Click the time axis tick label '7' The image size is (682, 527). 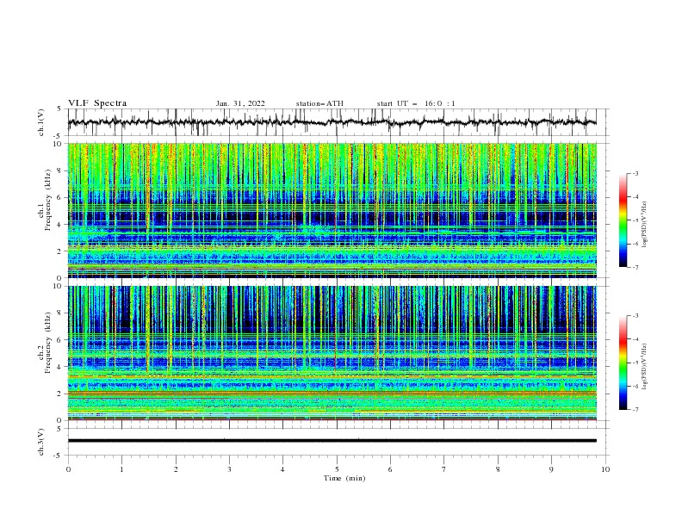tap(444, 469)
